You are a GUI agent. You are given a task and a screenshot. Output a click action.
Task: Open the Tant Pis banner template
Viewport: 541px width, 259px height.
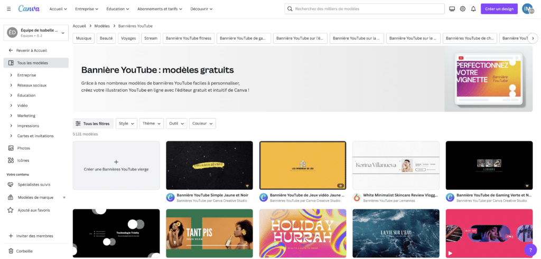pos(209,233)
